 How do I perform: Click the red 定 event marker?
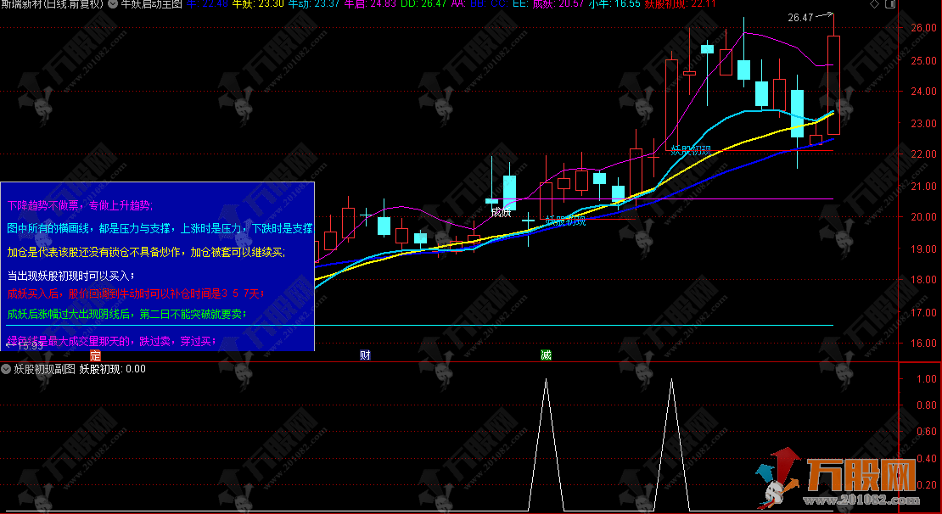coord(95,355)
